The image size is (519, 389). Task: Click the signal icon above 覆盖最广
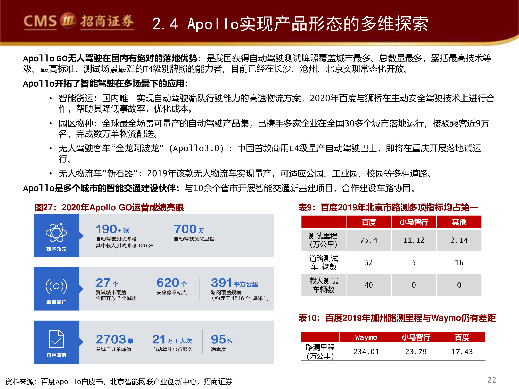point(56,286)
